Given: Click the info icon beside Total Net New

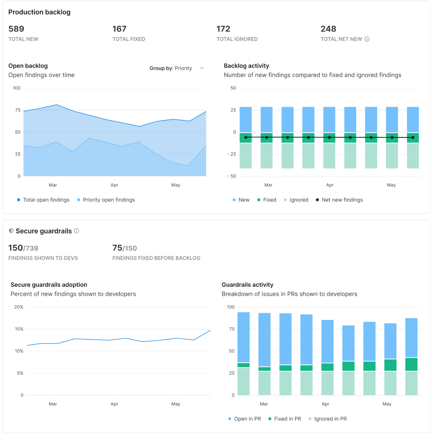Looking at the screenshot, I should coord(367,39).
